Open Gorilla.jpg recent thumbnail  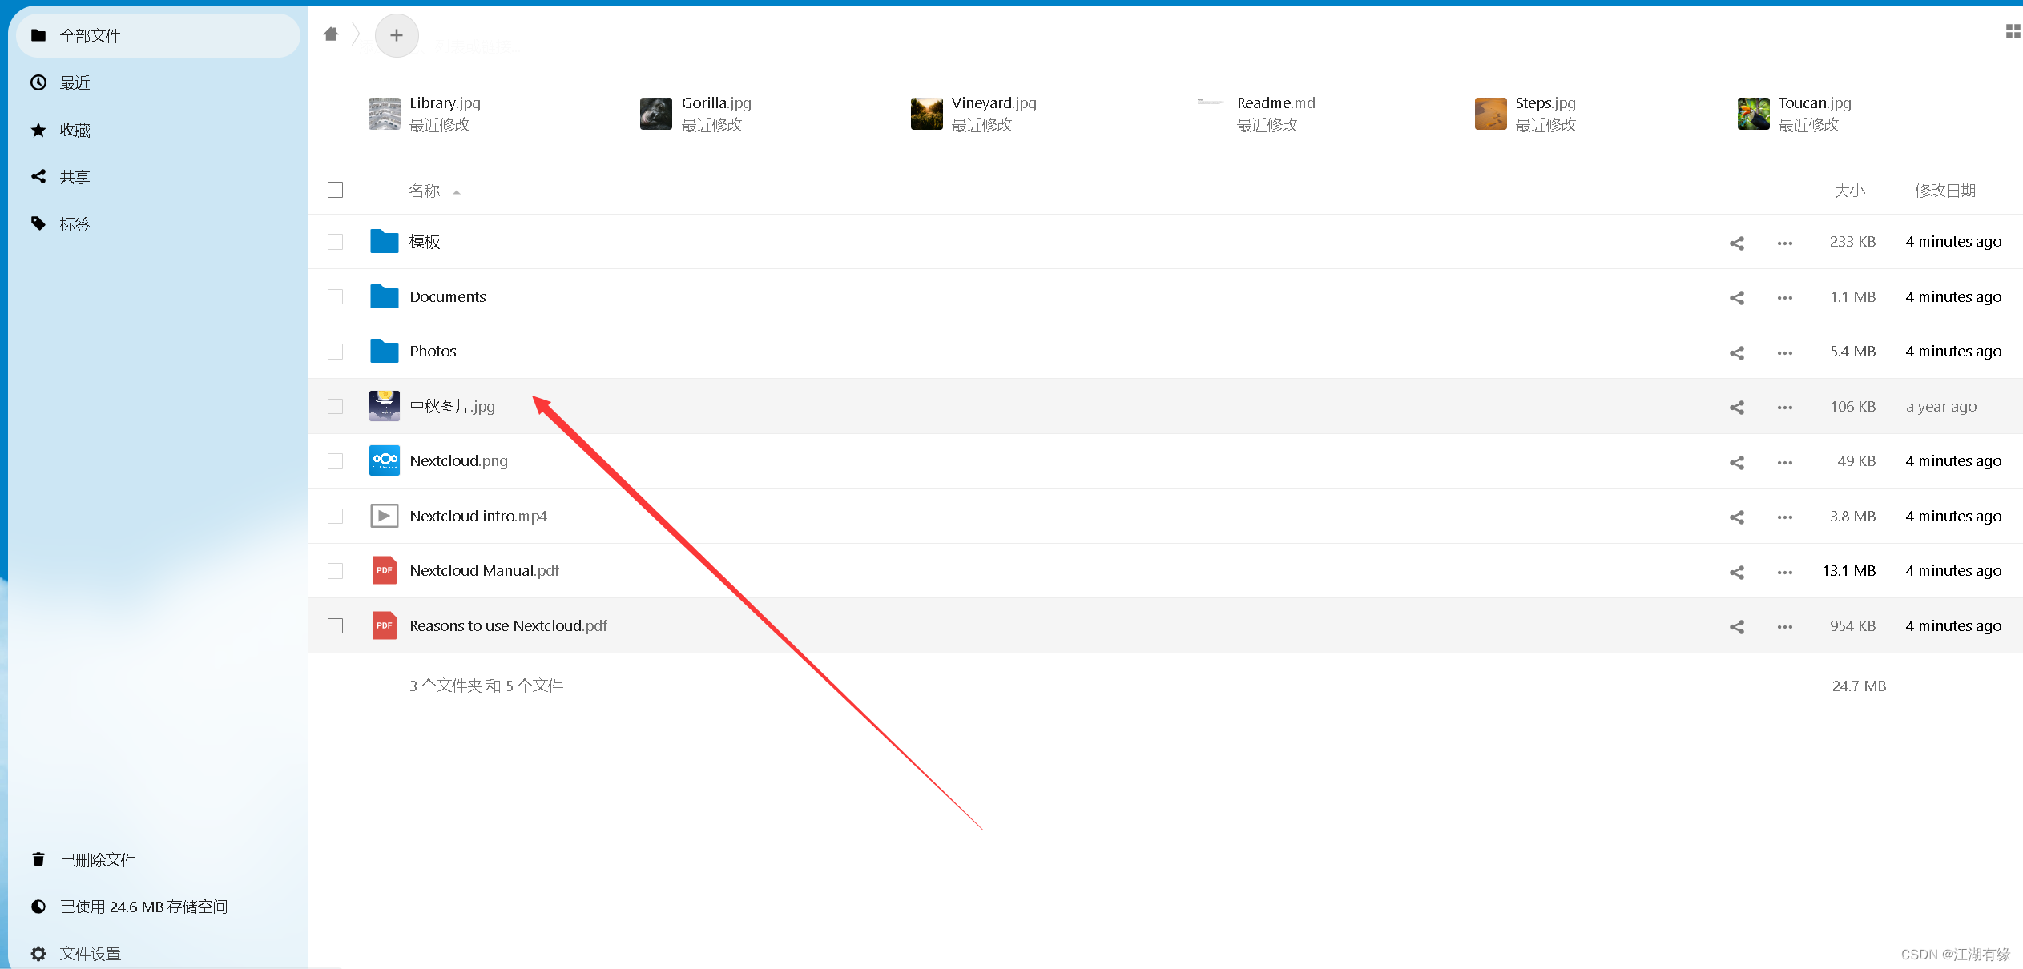pyautogui.click(x=656, y=114)
